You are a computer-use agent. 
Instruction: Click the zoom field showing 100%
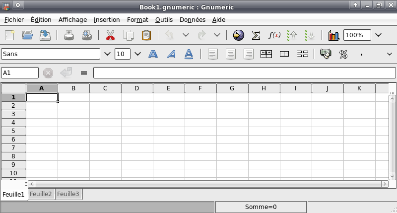pos(357,35)
